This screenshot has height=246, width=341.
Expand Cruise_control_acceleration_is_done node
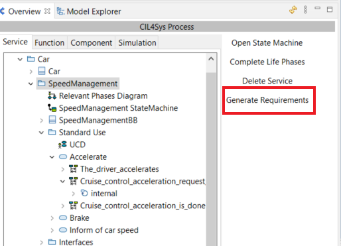tap(63, 206)
